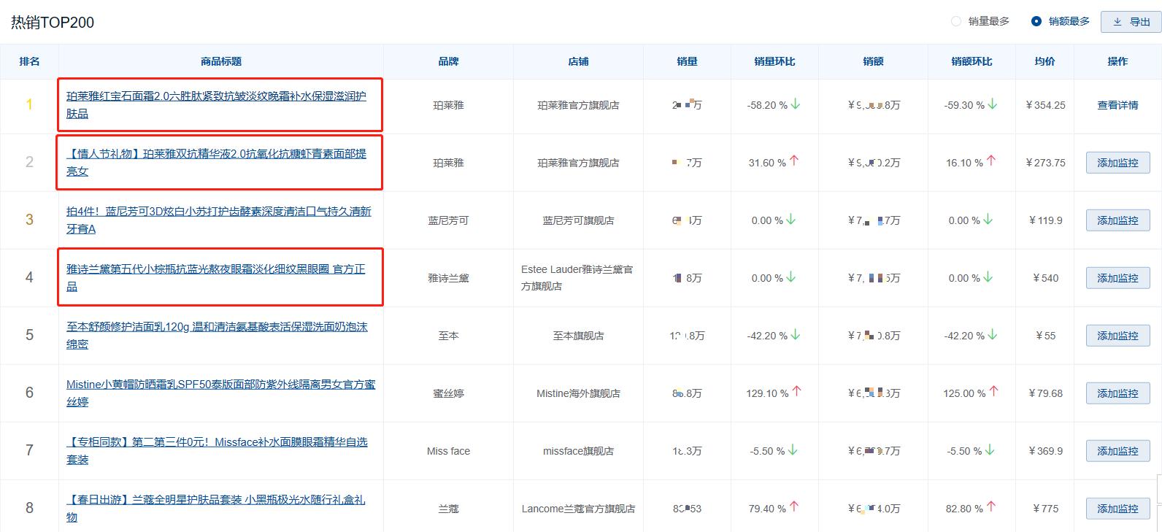The image size is (1162, 532).
Task: Open Mistine小黄帽防晒霜乳 product link
Action: tap(221, 393)
